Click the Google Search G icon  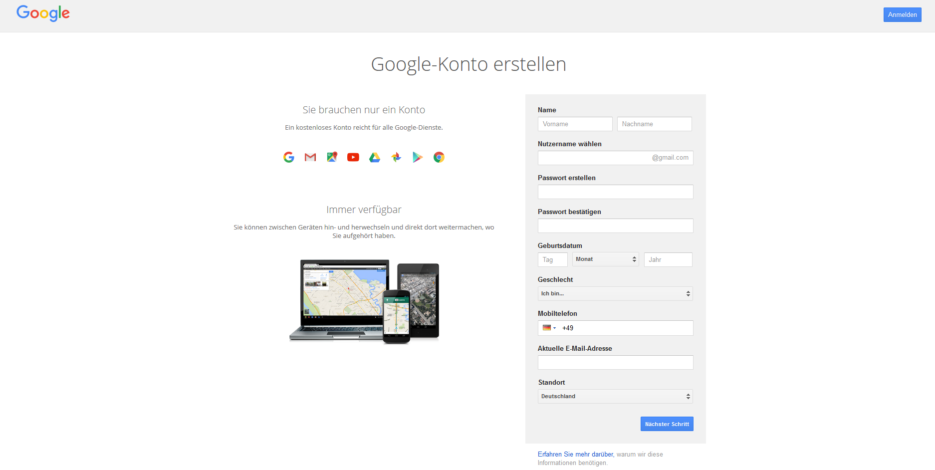(289, 157)
